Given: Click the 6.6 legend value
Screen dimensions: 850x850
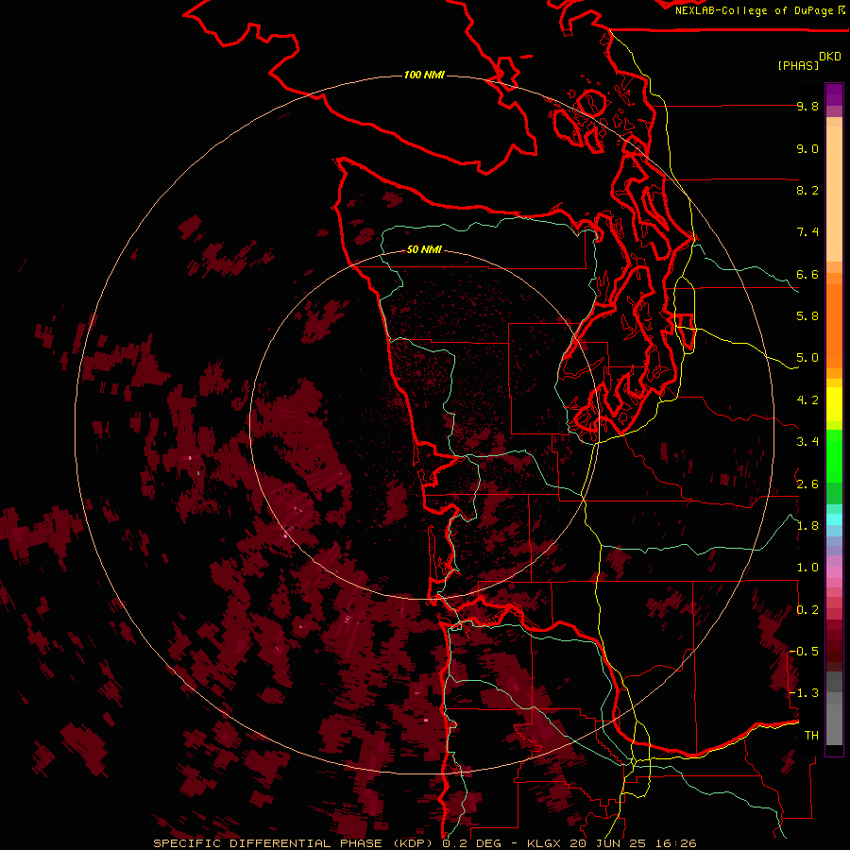Looking at the screenshot, I should point(807,274).
